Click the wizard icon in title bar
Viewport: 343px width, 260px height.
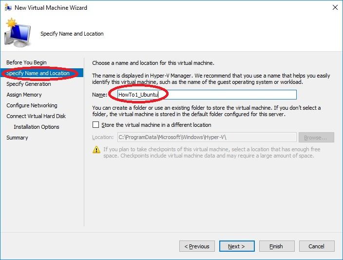point(8,7)
